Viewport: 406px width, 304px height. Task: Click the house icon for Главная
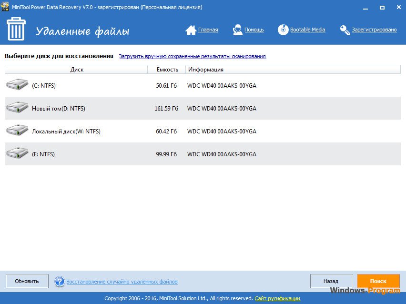click(x=191, y=30)
